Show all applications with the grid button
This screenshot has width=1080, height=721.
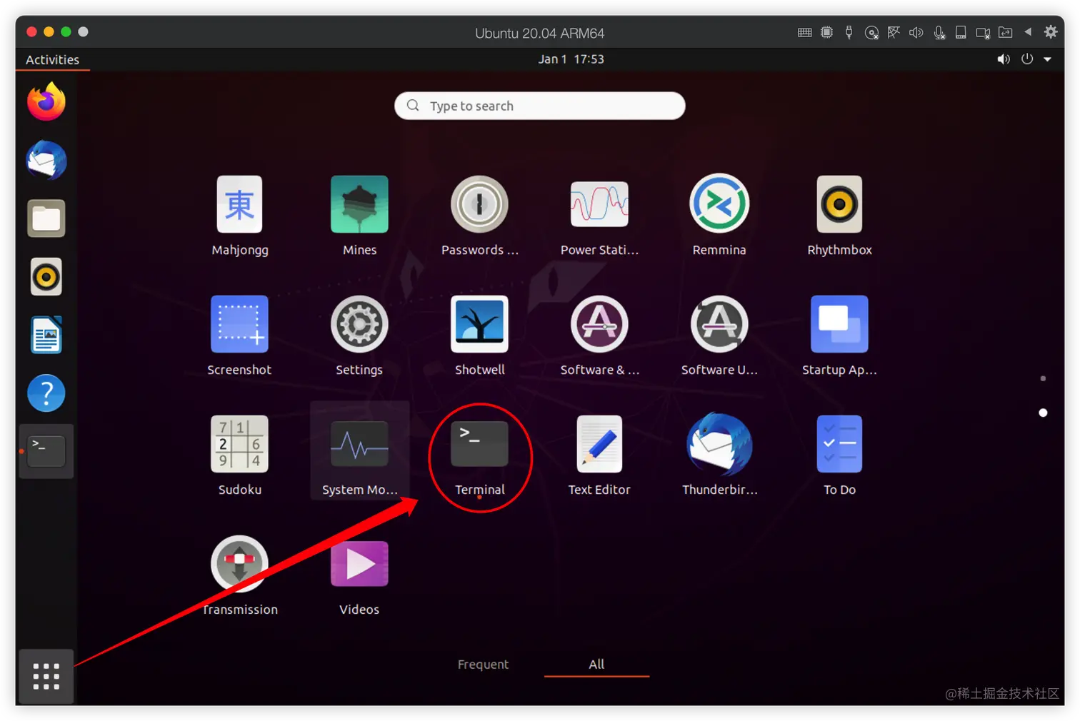point(46,675)
